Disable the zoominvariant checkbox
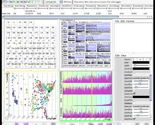Screen dimensions: 155x125 (x=134, y=119)
